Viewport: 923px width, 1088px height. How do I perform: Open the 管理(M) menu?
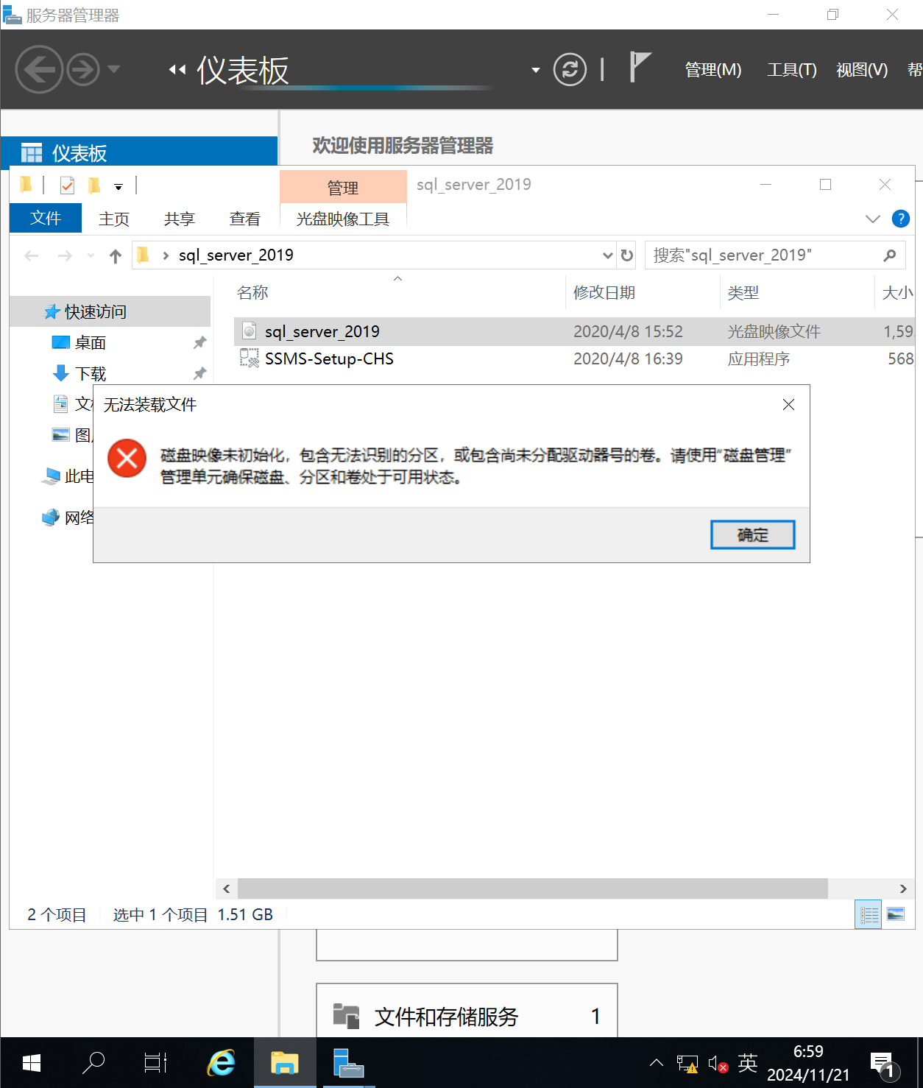(713, 70)
